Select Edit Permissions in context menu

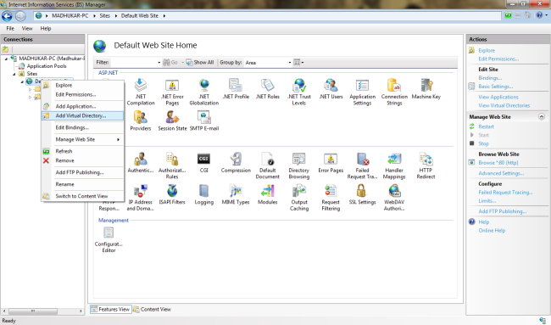click(x=82, y=95)
